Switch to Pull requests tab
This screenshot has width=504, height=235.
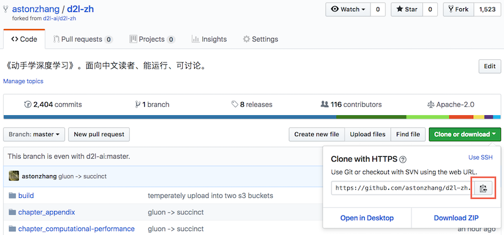83,39
